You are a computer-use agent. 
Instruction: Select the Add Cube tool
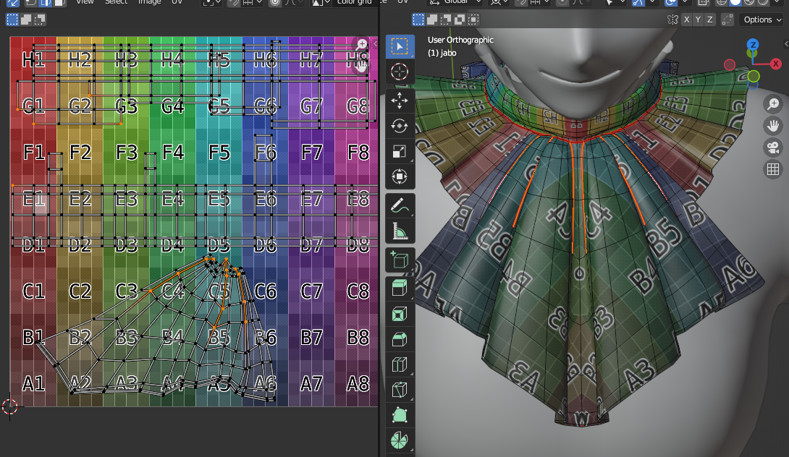click(400, 260)
